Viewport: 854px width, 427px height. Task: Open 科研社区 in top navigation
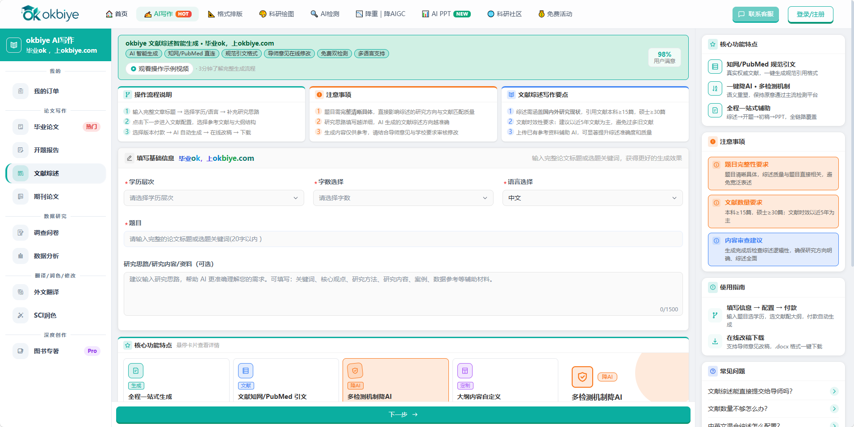click(x=504, y=14)
